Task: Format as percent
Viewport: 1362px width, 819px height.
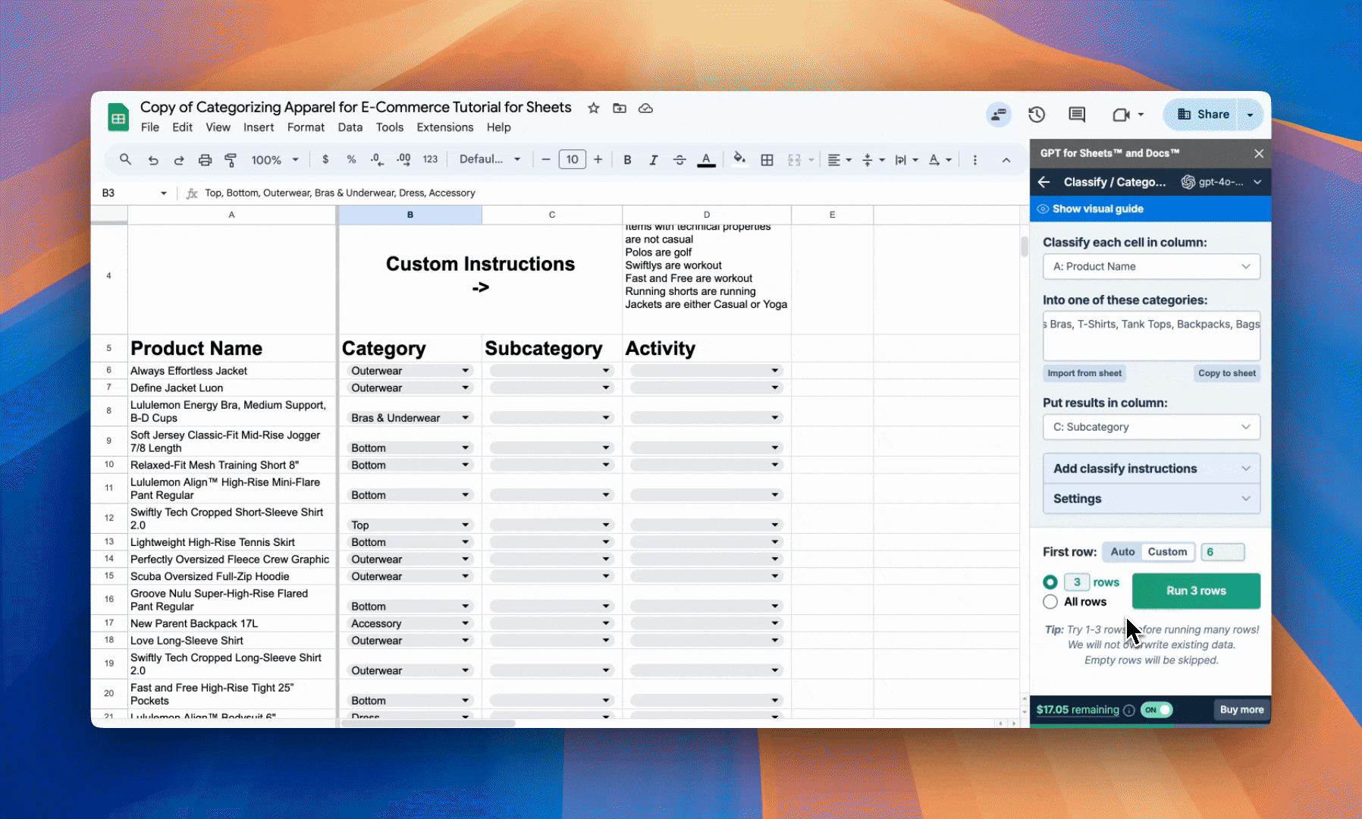Action: click(x=351, y=159)
